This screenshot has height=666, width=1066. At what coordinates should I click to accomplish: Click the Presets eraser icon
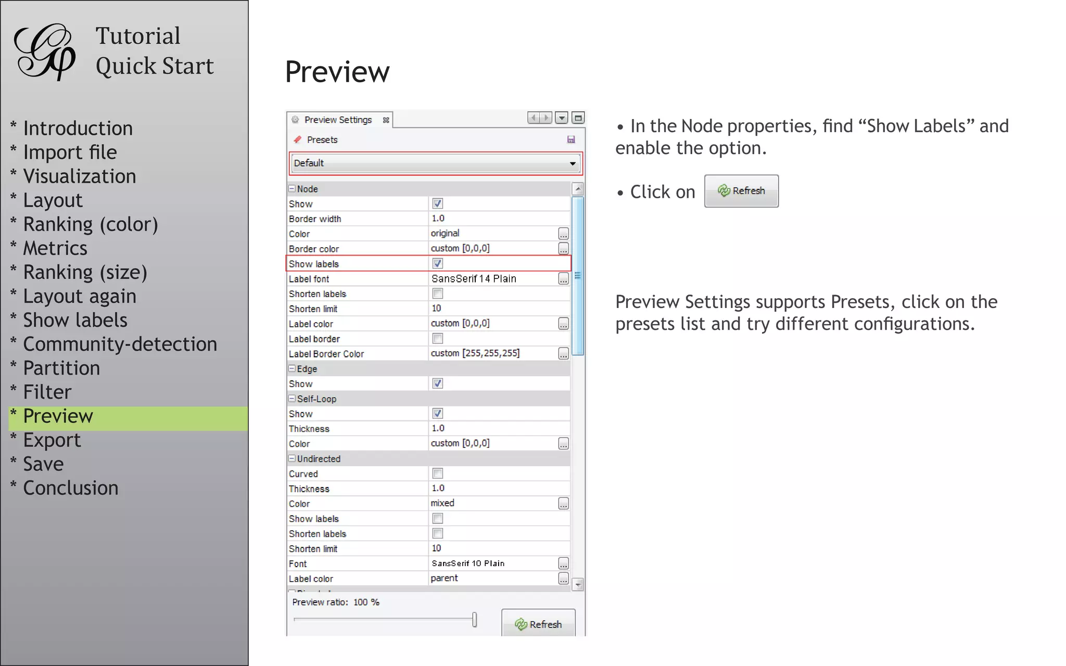(x=298, y=139)
